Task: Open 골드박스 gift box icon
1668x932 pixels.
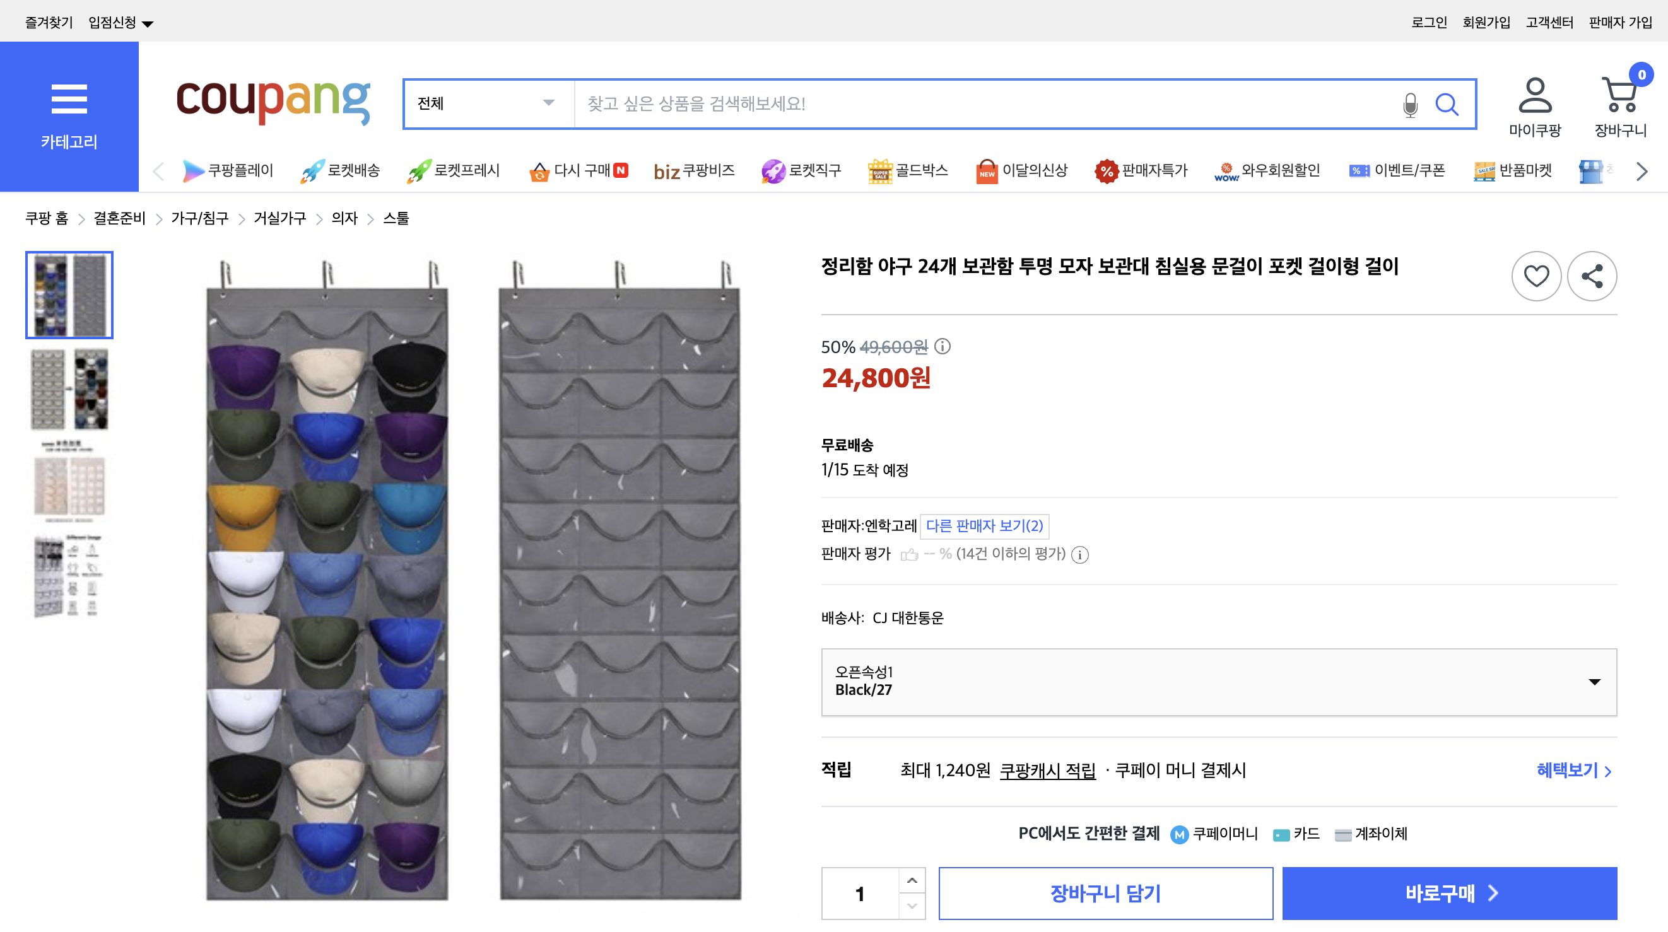Action: [879, 170]
